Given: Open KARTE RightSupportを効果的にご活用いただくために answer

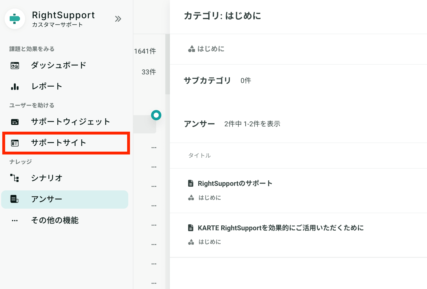Looking at the screenshot, I should tap(281, 228).
